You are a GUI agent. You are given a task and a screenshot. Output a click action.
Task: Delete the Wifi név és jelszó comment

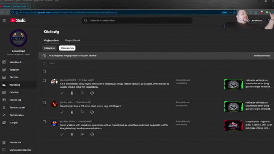tap(72, 112)
